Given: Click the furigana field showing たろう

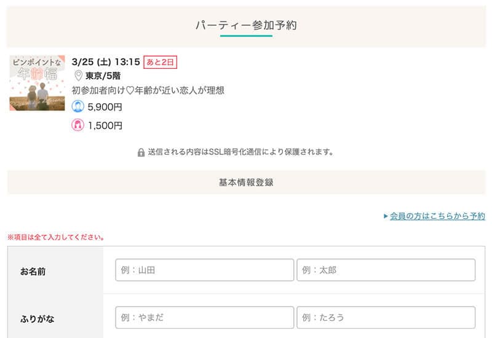Looking at the screenshot, I should click(386, 318).
